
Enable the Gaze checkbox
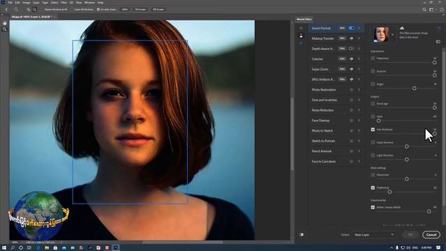373,116
